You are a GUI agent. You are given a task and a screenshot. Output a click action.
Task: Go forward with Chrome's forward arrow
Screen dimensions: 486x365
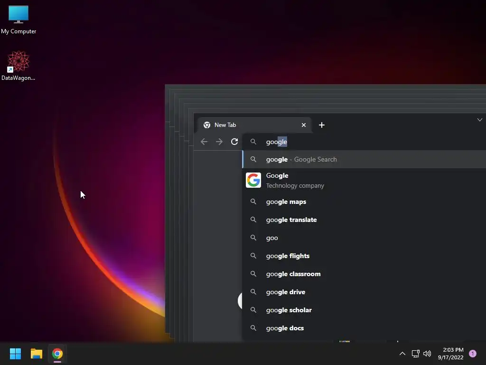point(219,142)
